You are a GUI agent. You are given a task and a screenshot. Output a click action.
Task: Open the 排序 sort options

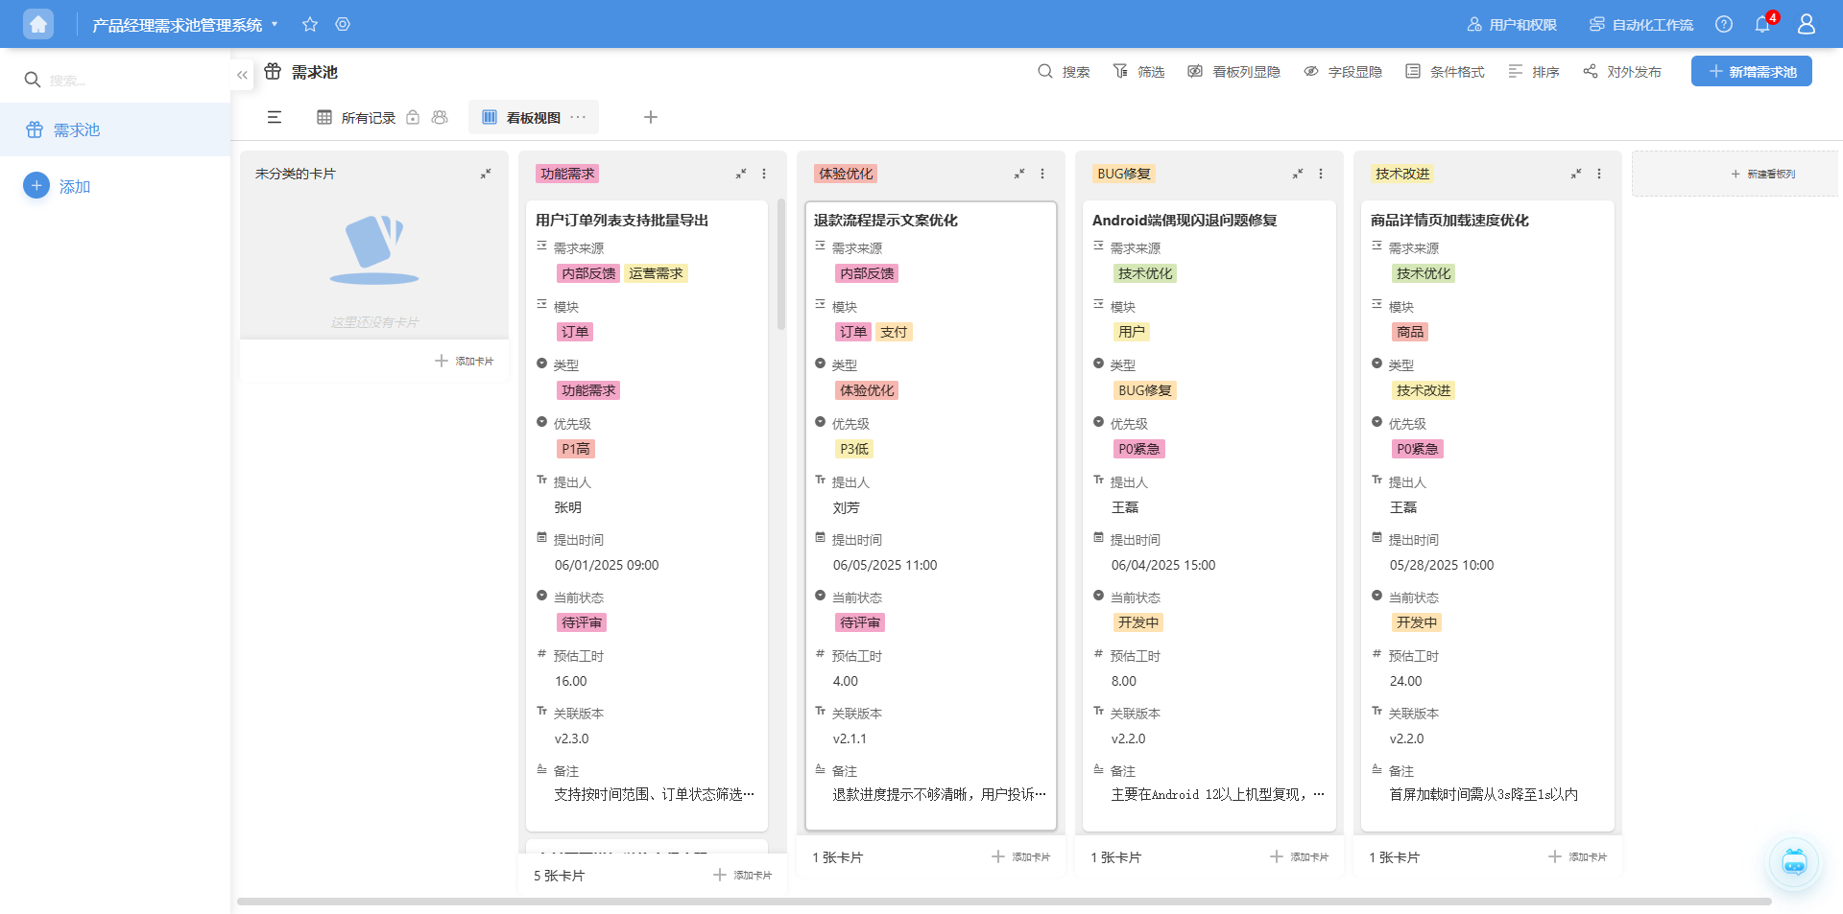click(1534, 72)
